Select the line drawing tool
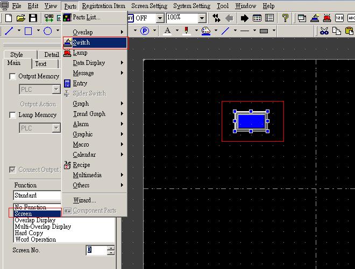The width and height of the screenshot is (355, 269). [9, 31]
